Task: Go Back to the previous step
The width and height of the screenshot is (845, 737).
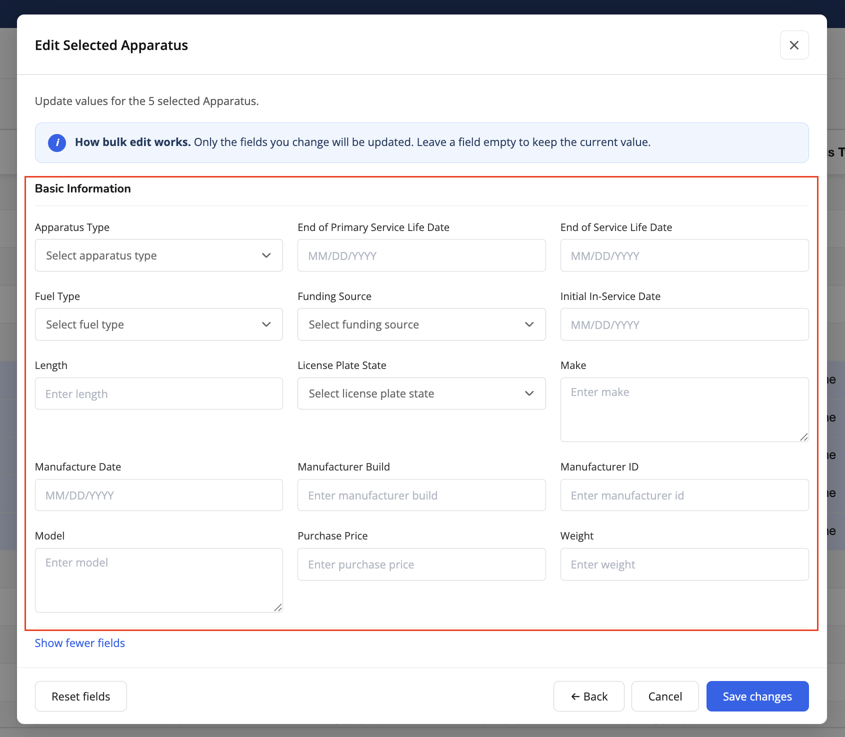Action: [x=589, y=696]
